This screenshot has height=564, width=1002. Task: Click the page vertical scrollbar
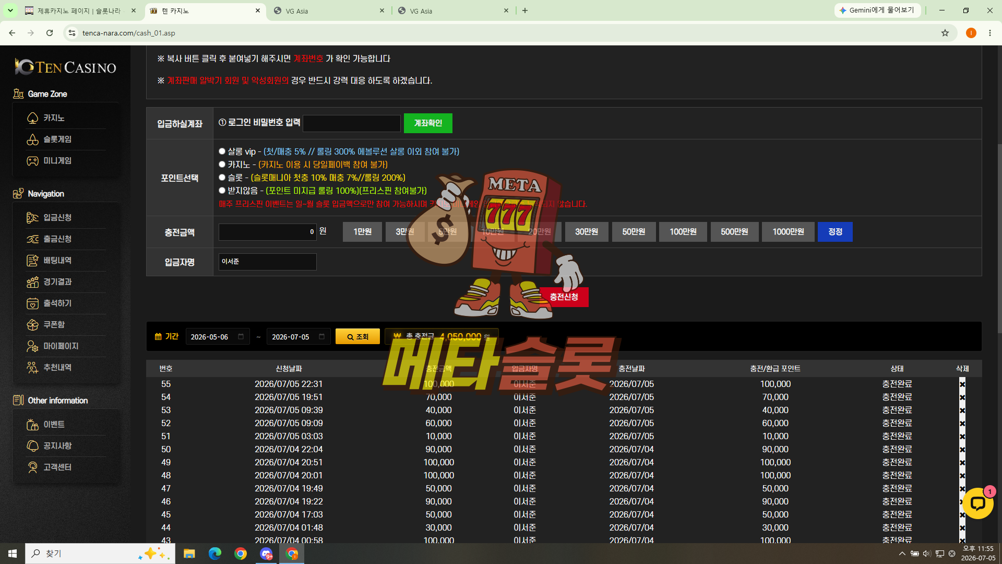(999, 238)
